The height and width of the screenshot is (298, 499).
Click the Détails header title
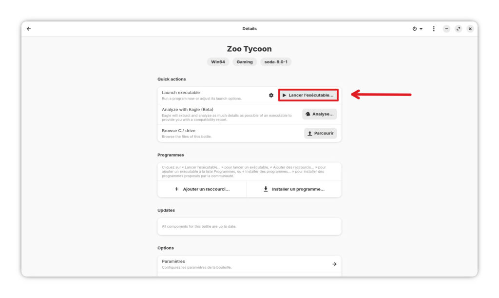coord(249,29)
